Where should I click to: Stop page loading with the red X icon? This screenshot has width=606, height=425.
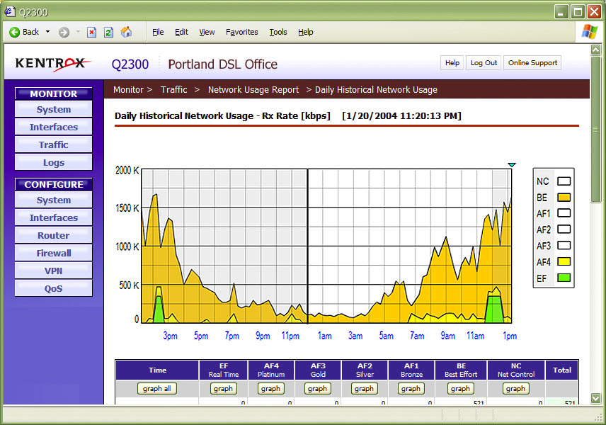91,32
